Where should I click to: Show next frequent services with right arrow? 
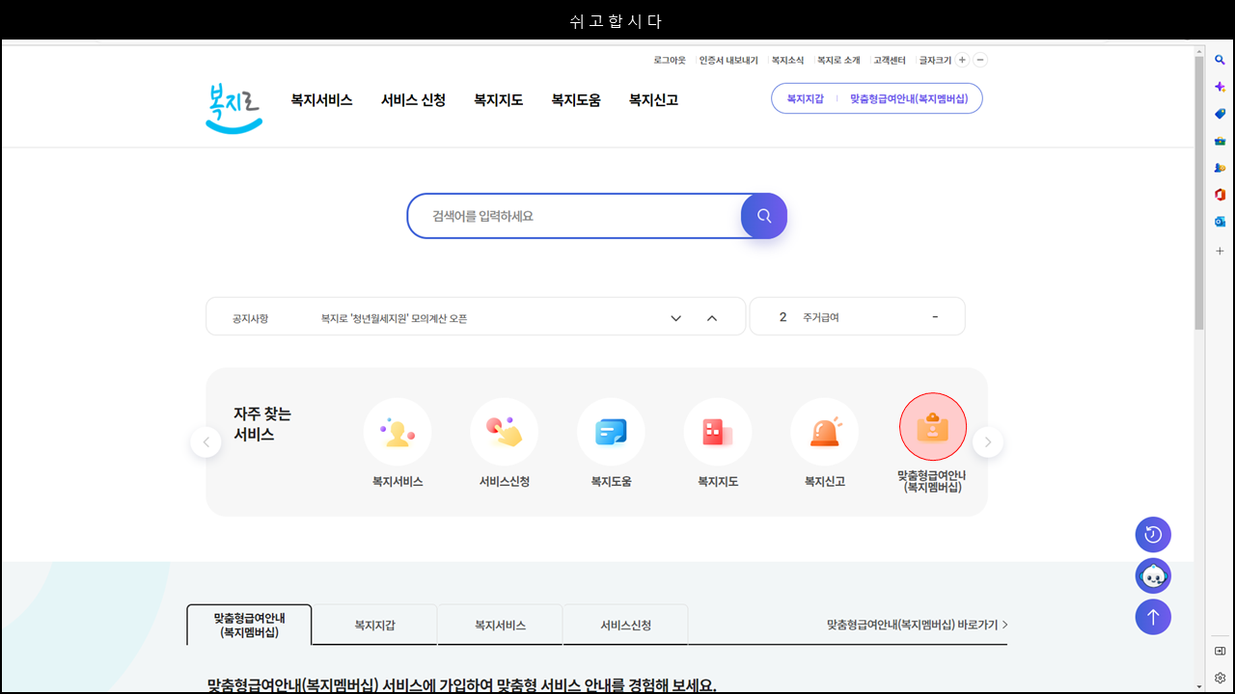click(x=988, y=442)
